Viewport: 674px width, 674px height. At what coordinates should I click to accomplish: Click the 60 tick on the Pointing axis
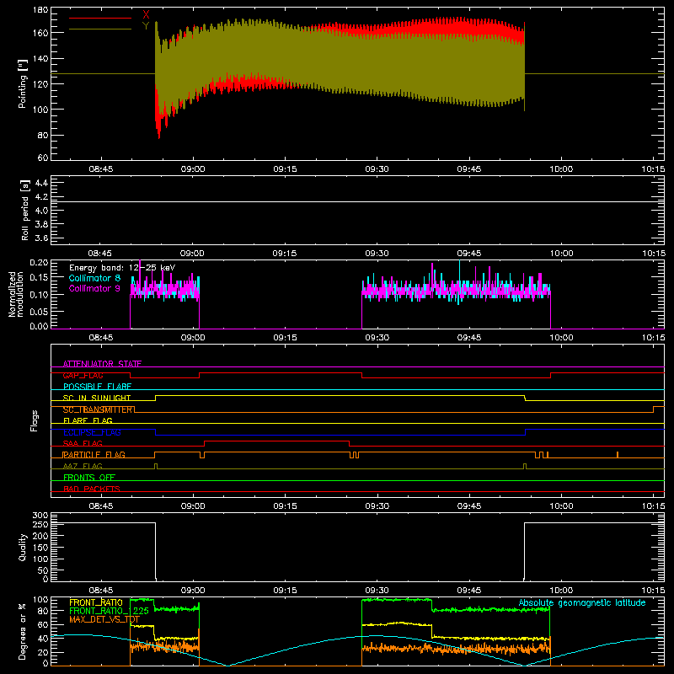coord(43,158)
